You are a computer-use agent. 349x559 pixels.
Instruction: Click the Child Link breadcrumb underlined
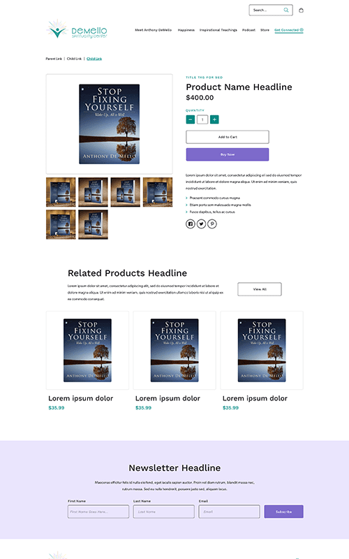[x=94, y=59]
